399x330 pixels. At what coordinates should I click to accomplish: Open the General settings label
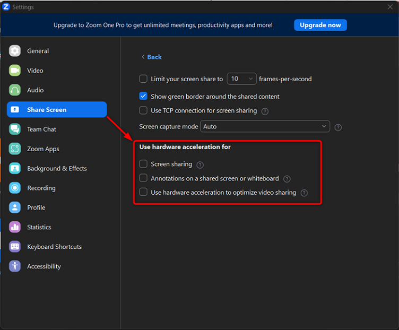coord(38,51)
